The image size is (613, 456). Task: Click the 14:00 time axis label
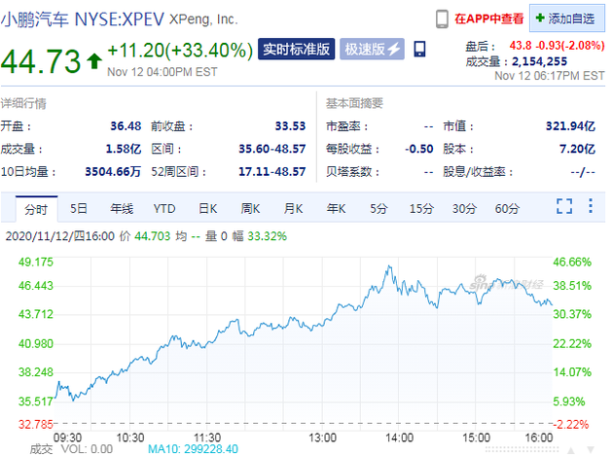(399, 438)
